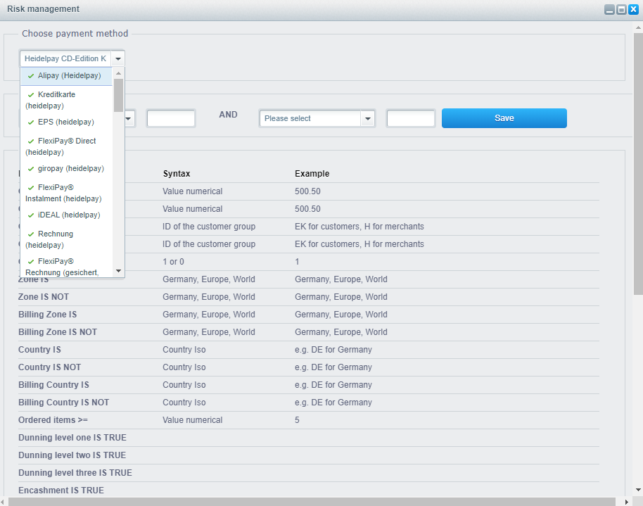Click the Example column header
Image resolution: width=643 pixels, height=506 pixels.
(312, 174)
